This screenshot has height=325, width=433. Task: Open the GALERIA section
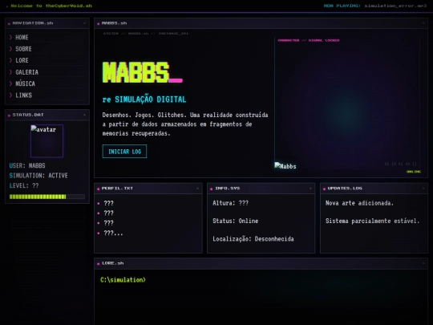click(x=47, y=72)
